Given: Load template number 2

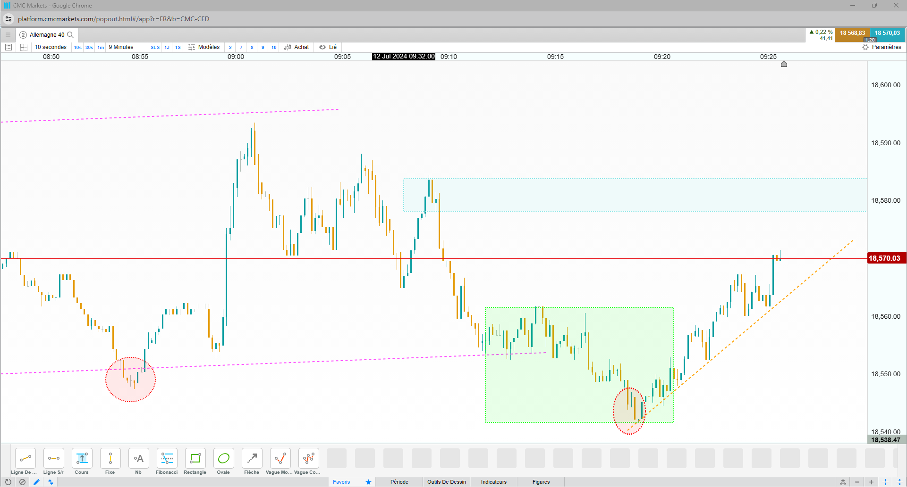Looking at the screenshot, I should pos(230,47).
